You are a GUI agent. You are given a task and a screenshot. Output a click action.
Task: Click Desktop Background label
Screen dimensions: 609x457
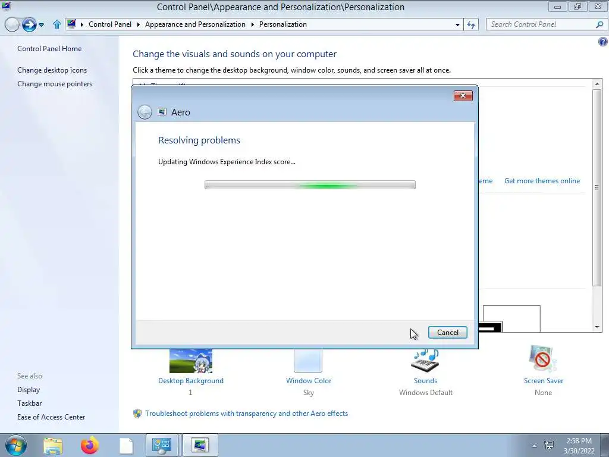click(x=191, y=381)
